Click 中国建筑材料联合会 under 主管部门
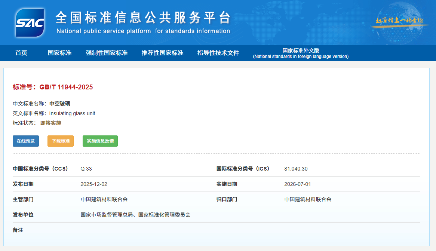 click(x=104, y=199)
